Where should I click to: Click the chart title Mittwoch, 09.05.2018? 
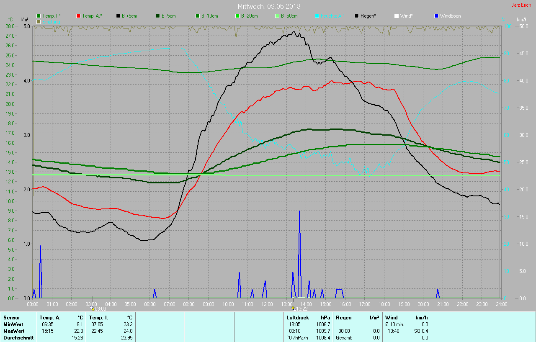click(269, 6)
